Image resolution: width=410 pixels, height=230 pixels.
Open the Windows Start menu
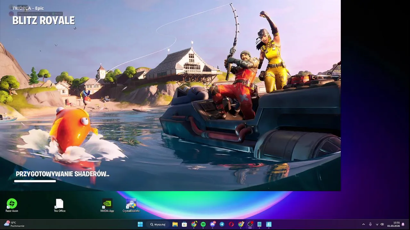tap(140, 224)
